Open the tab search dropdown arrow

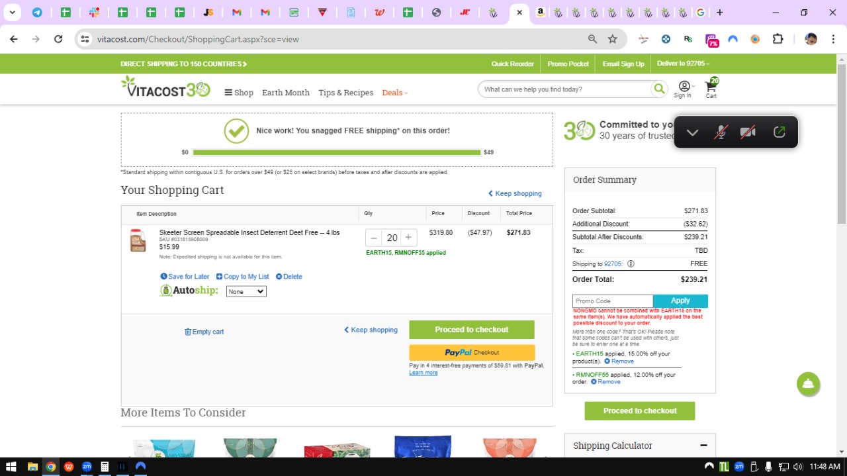[x=12, y=13]
